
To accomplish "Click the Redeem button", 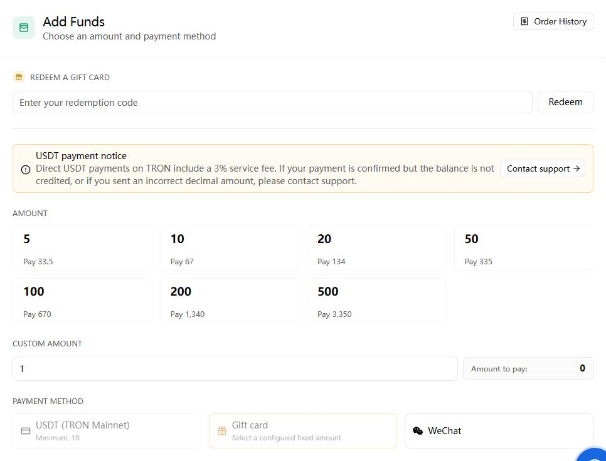I will (x=565, y=102).
